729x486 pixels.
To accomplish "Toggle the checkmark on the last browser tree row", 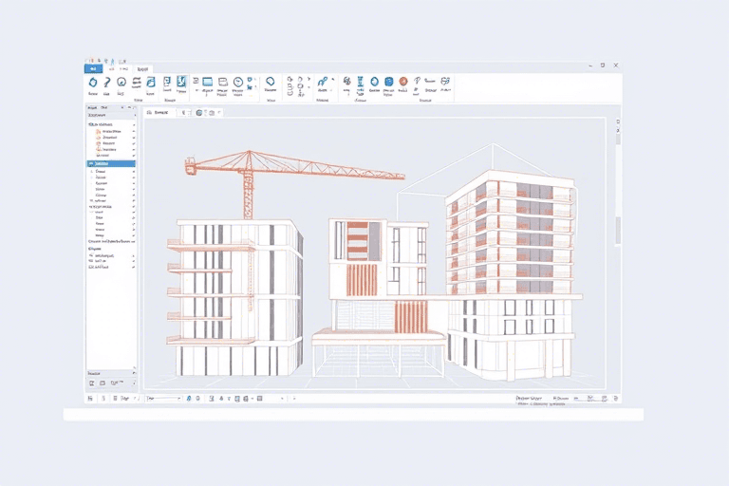I will (134, 269).
